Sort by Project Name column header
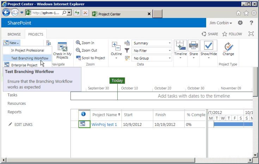The width and height of the screenshot is (259, 164). coord(106,115)
